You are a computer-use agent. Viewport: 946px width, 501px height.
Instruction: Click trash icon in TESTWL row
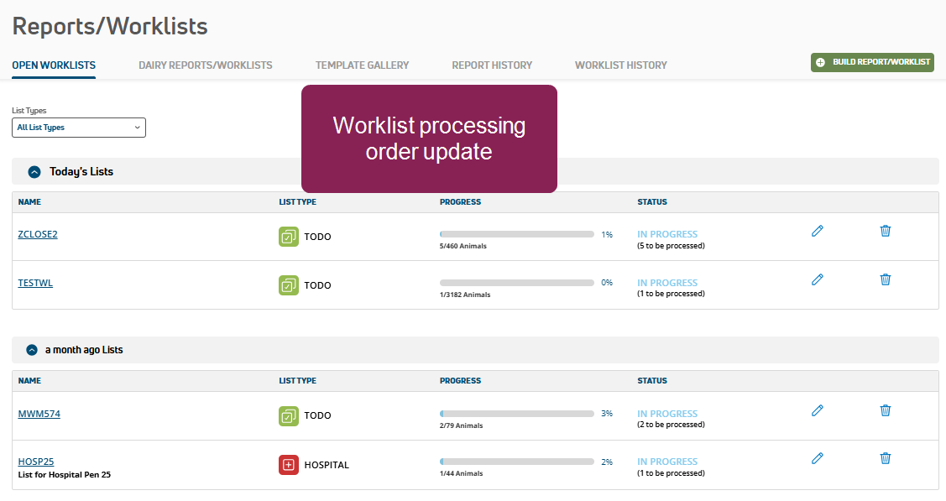coord(885,279)
